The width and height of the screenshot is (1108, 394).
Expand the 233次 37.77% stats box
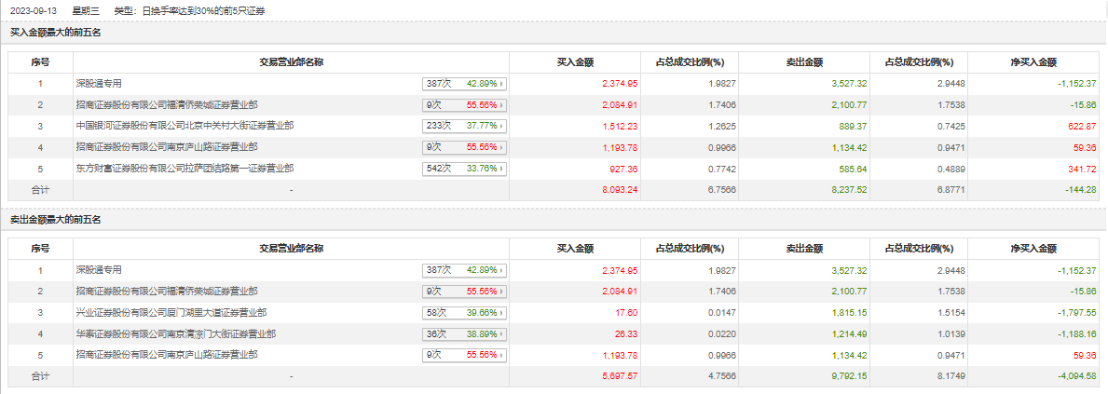click(463, 126)
